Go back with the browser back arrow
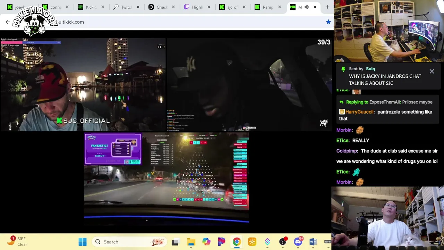Image resolution: width=444 pixels, height=250 pixels. (8, 22)
